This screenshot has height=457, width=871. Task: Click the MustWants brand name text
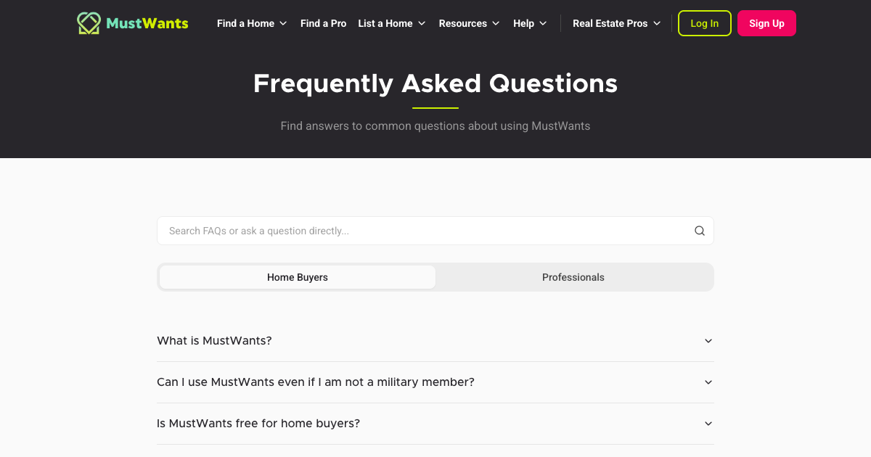pyautogui.click(x=147, y=23)
